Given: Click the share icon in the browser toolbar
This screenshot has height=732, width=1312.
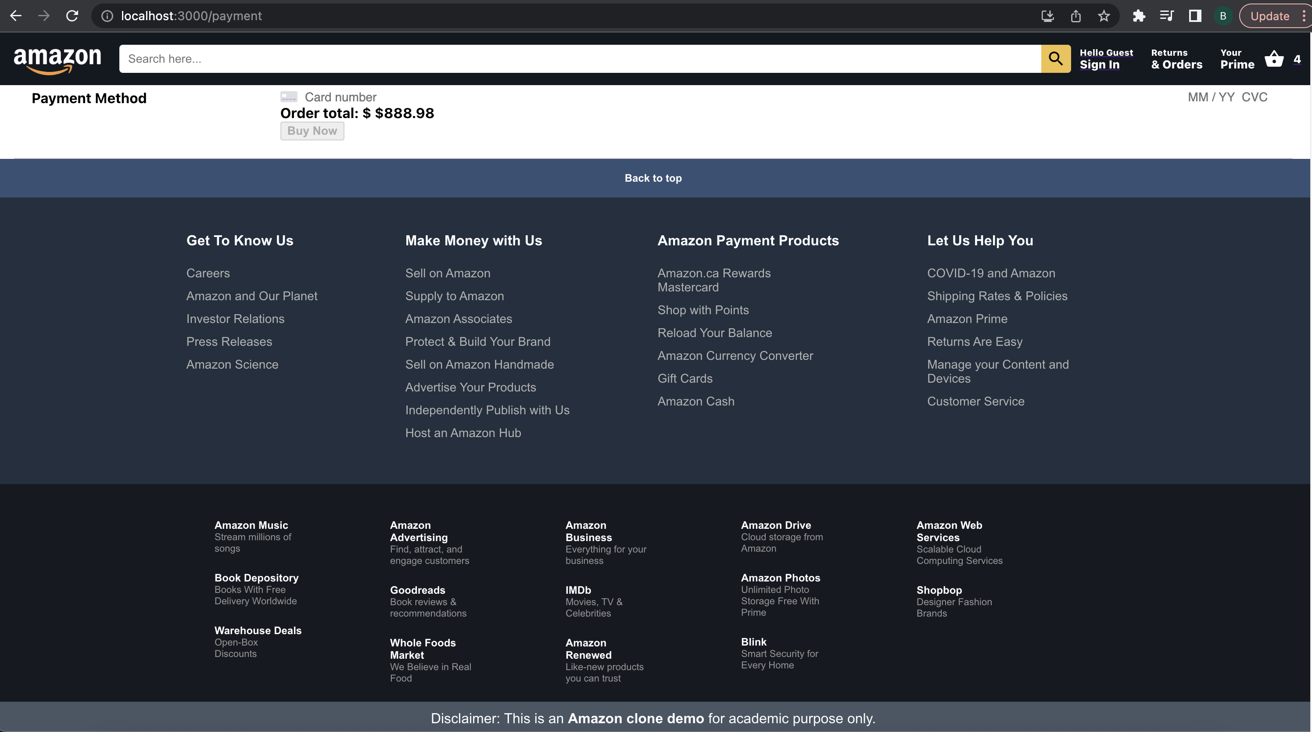Looking at the screenshot, I should [1075, 16].
